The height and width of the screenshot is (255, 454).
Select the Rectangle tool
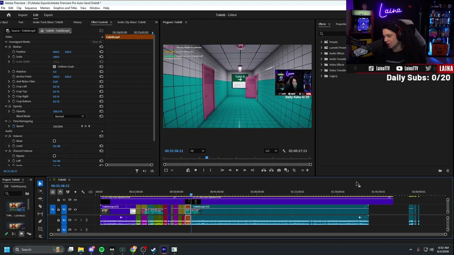40,229
